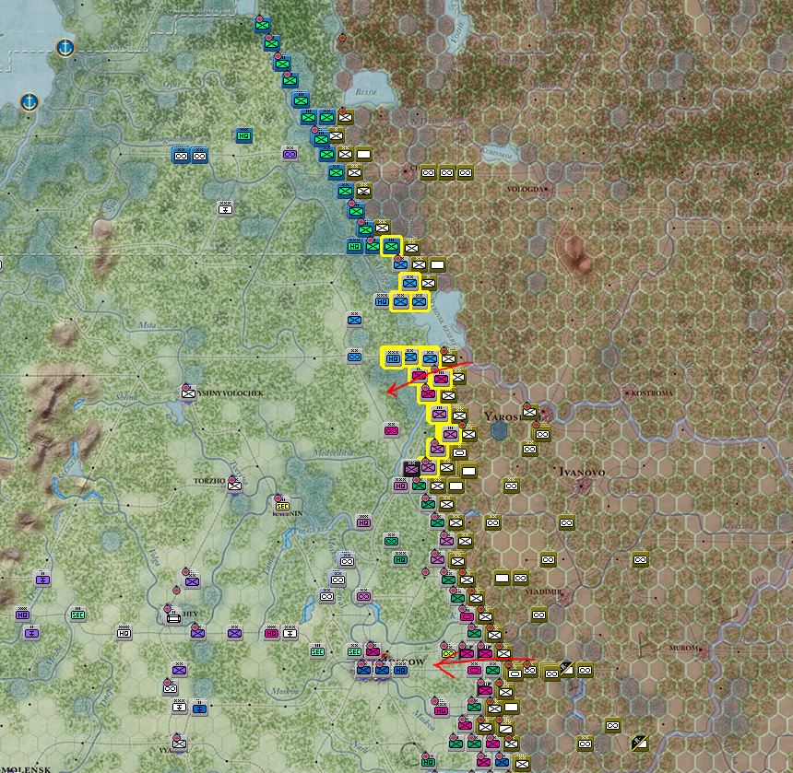Viewport: 793px width, 773px height.
Task: Select the lone white XX counter below the blue armored pair
Action: click(226, 208)
